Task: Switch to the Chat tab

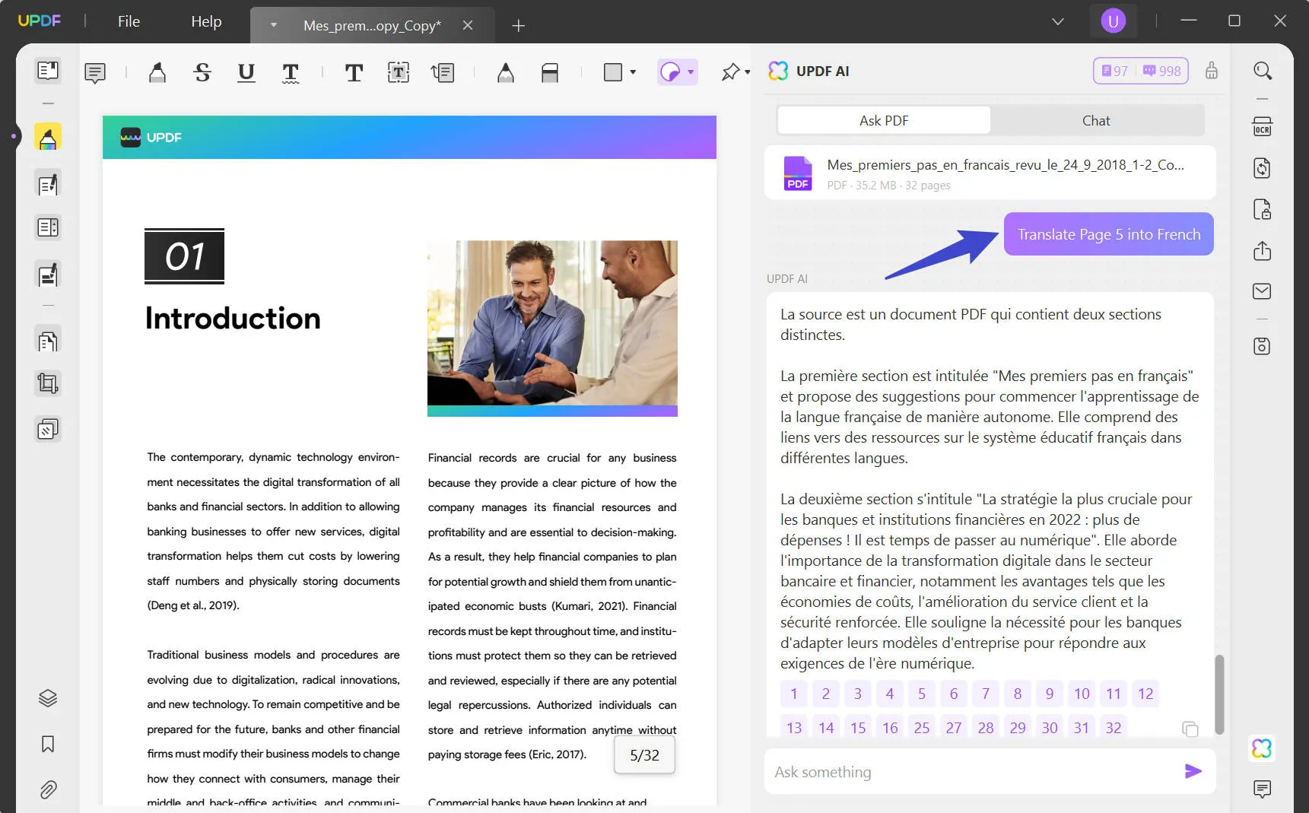Action: pyautogui.click(x=1096, y=120)
